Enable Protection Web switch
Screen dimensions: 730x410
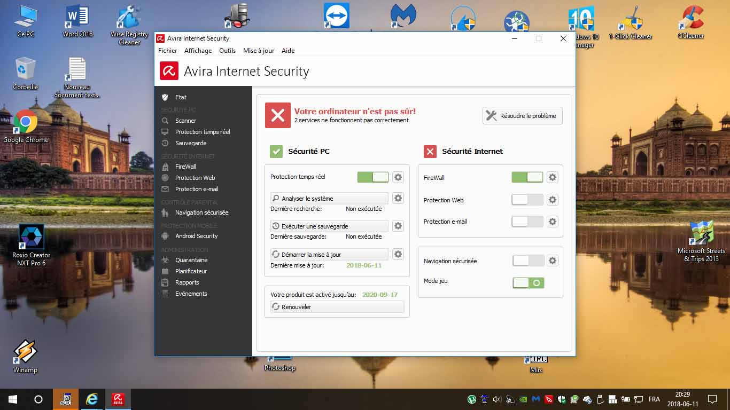(527, 200)
